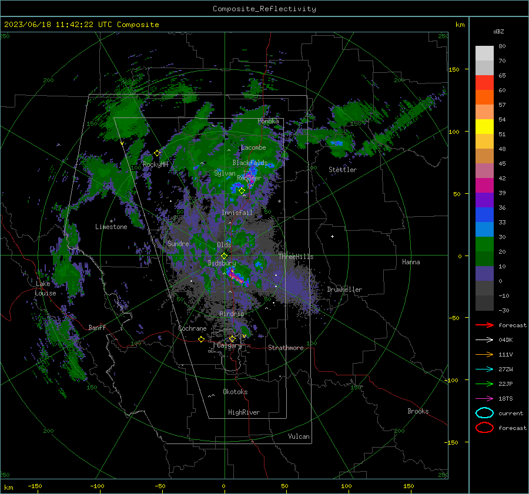
Task: Click the cyan 27ZW arrow legend icon
Action: pos(484,369)
